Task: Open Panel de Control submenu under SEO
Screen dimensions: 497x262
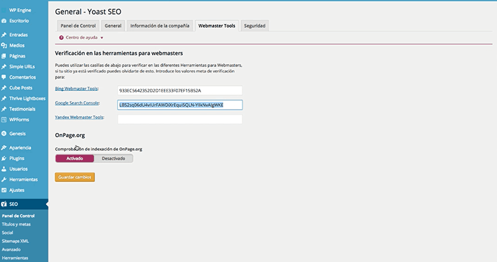Action: pos(18,215)
